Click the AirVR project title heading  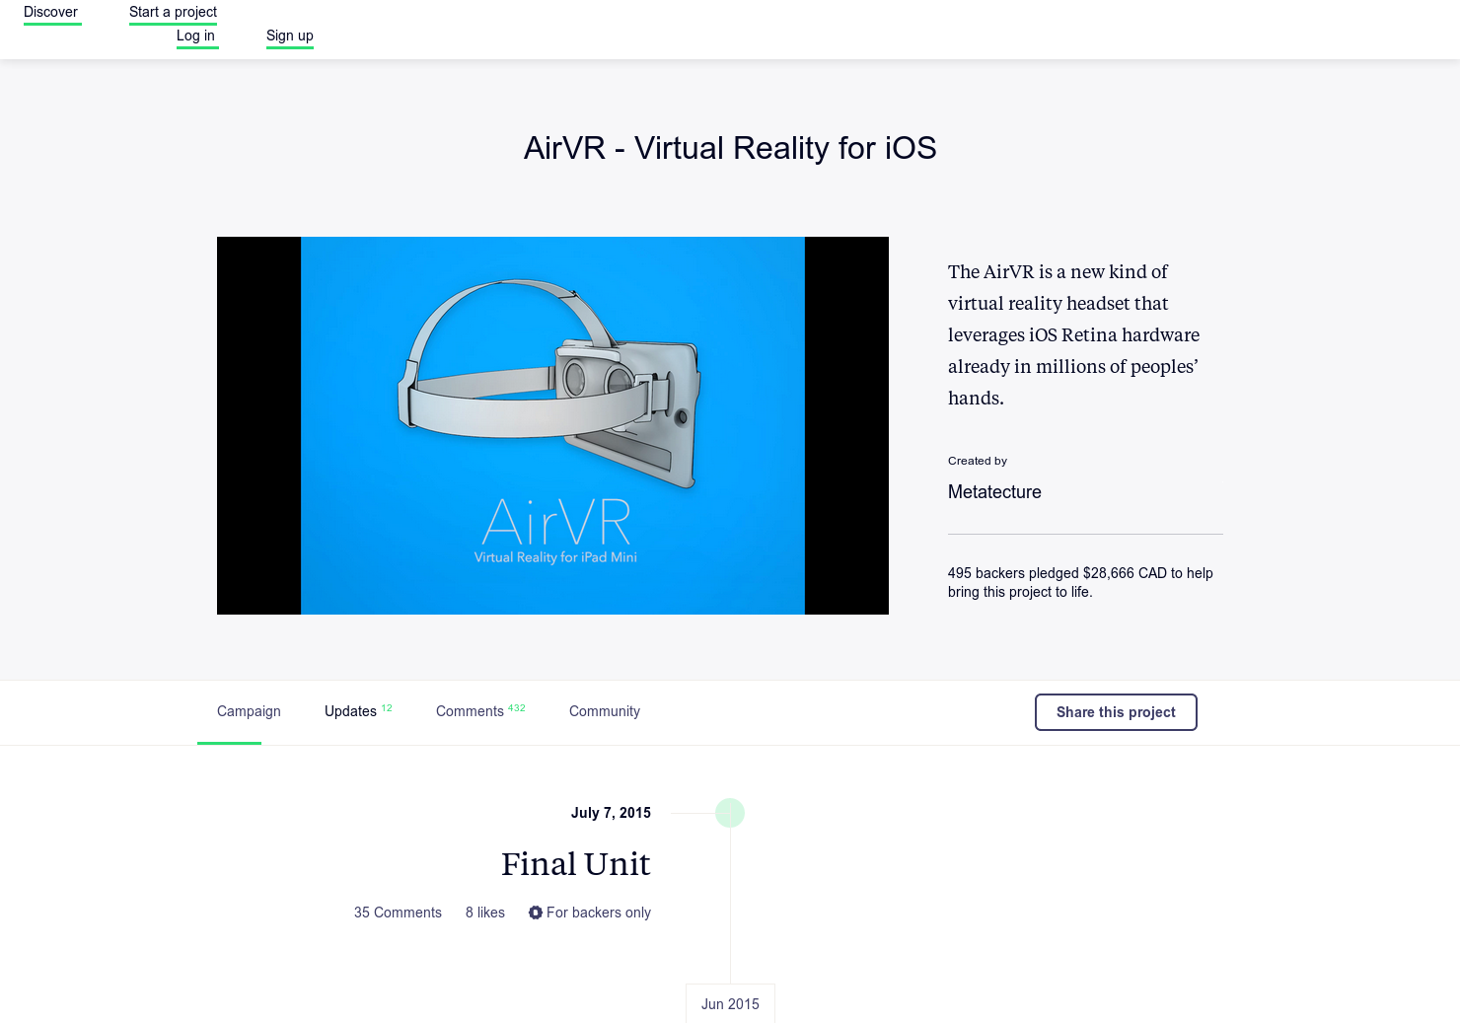tap(730, 148)
